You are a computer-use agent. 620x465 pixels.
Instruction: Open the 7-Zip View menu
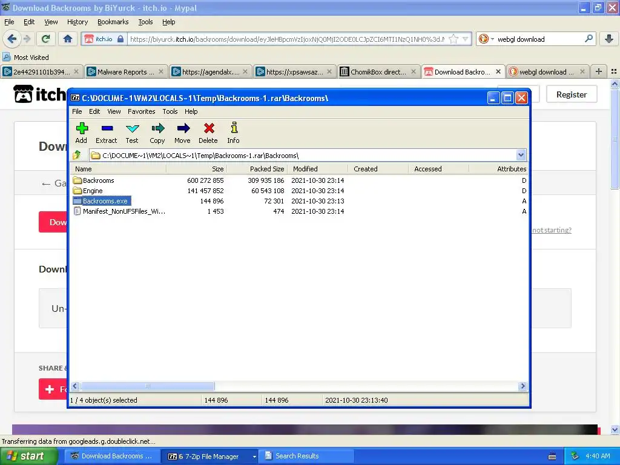click(114, 111)
